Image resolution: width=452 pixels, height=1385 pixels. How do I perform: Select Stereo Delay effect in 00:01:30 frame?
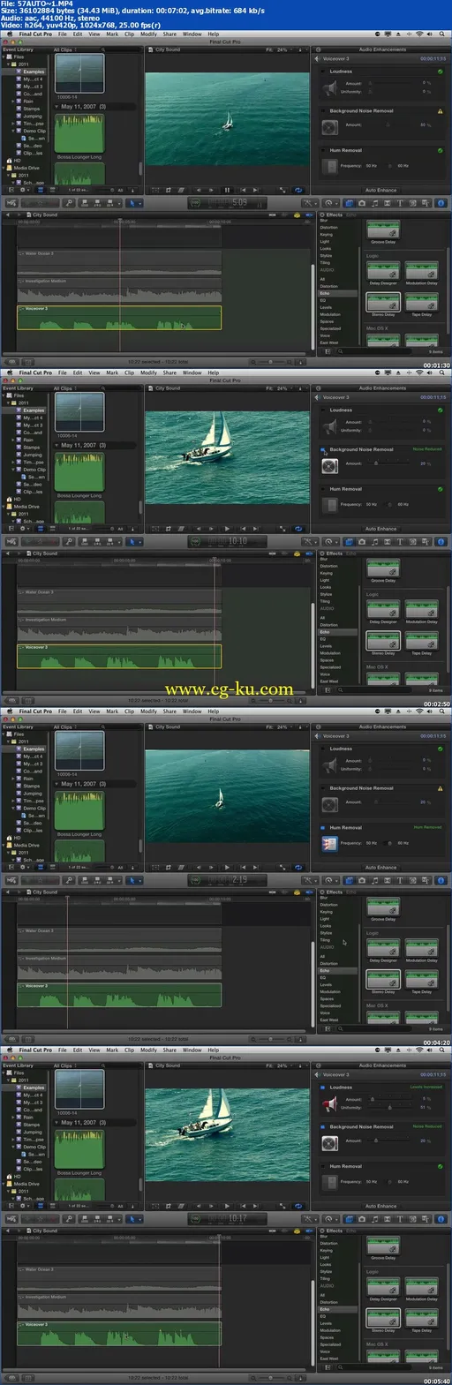click(x=383, y=301)
